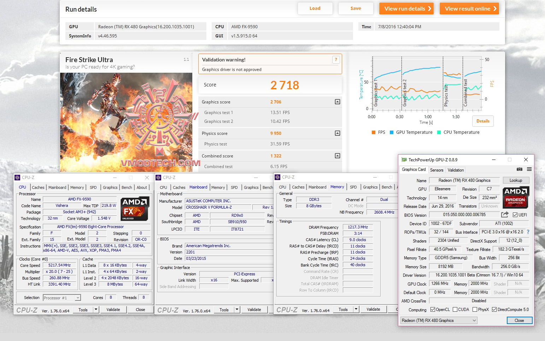
Task: Open the SPD tab in CPU-Z memory window
Action: click(x=353, y=187)
